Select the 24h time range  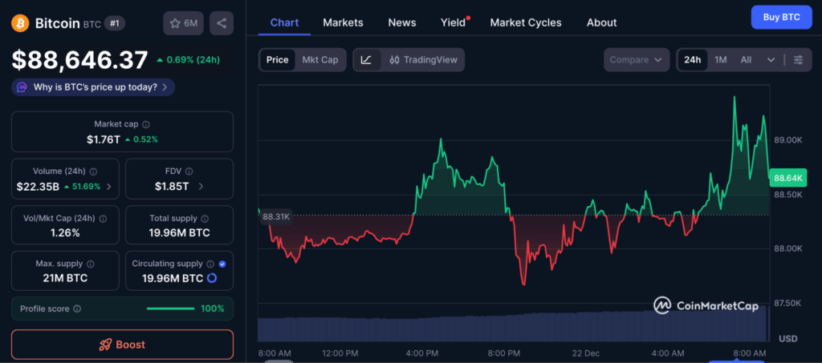[x=692, y=60]
